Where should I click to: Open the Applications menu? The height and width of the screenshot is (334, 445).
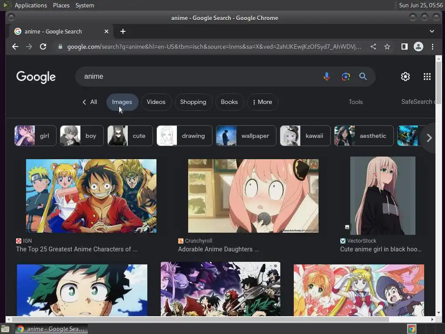click(31, 5)
